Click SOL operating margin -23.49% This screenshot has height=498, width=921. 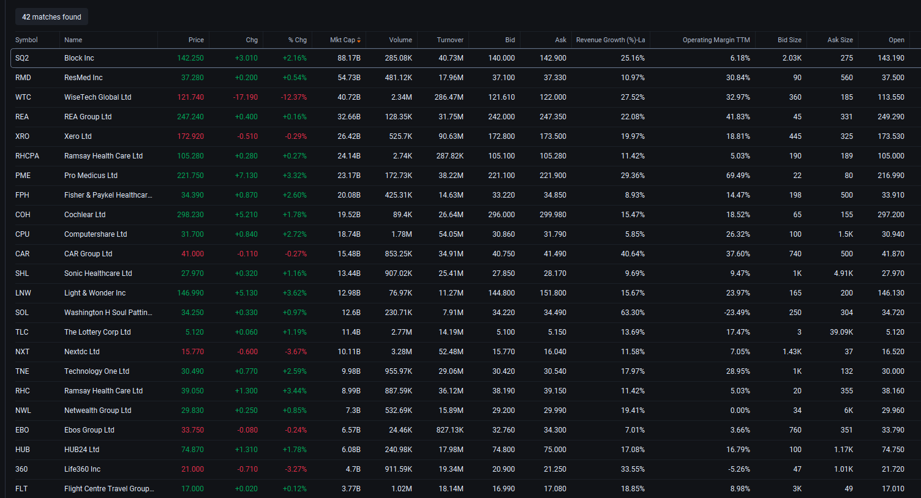click(x=737, y=313)
